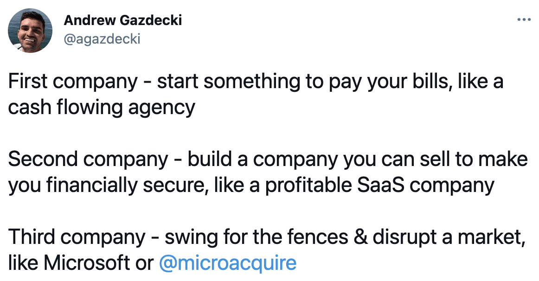Screen dimensions: 539x281
Task: Click the word 'market' at line end
Action: [x=491, y=237]
